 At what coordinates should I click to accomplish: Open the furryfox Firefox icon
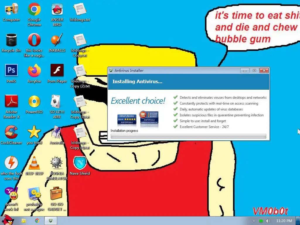[x=34, y=74]
